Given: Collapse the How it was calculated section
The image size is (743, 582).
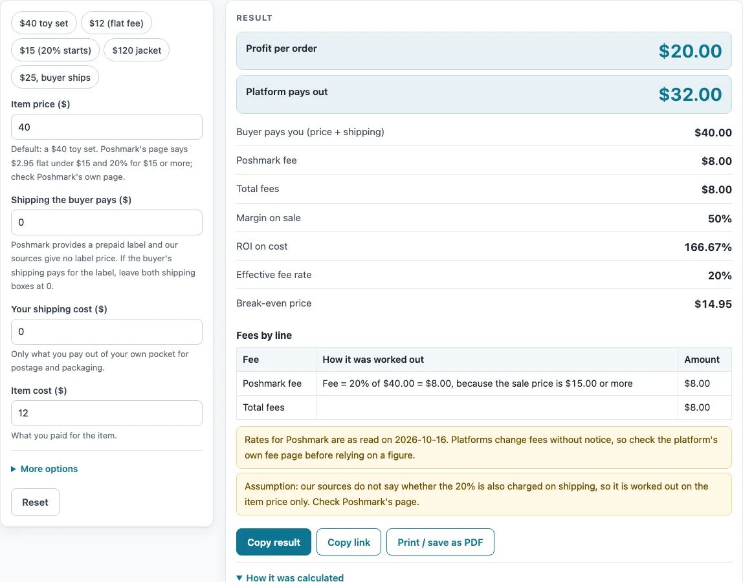Looking at the screenshot, I should pos(290,577).
